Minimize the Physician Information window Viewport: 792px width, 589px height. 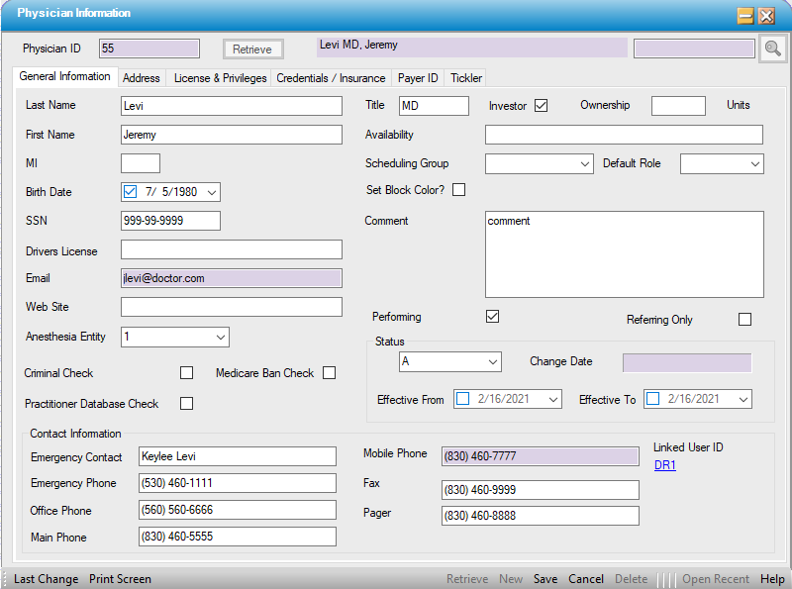coord(745,16)
